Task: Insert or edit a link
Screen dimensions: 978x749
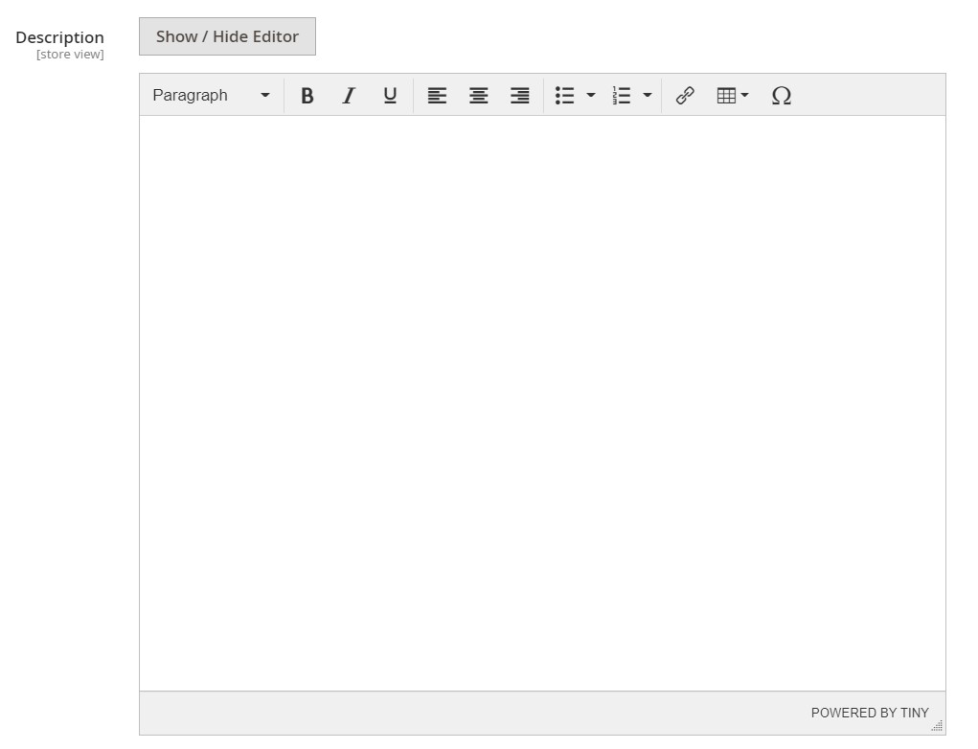Action: 685,96
